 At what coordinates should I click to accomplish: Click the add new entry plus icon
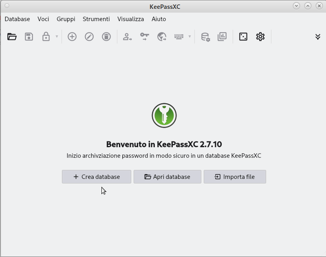pos(72,37)
